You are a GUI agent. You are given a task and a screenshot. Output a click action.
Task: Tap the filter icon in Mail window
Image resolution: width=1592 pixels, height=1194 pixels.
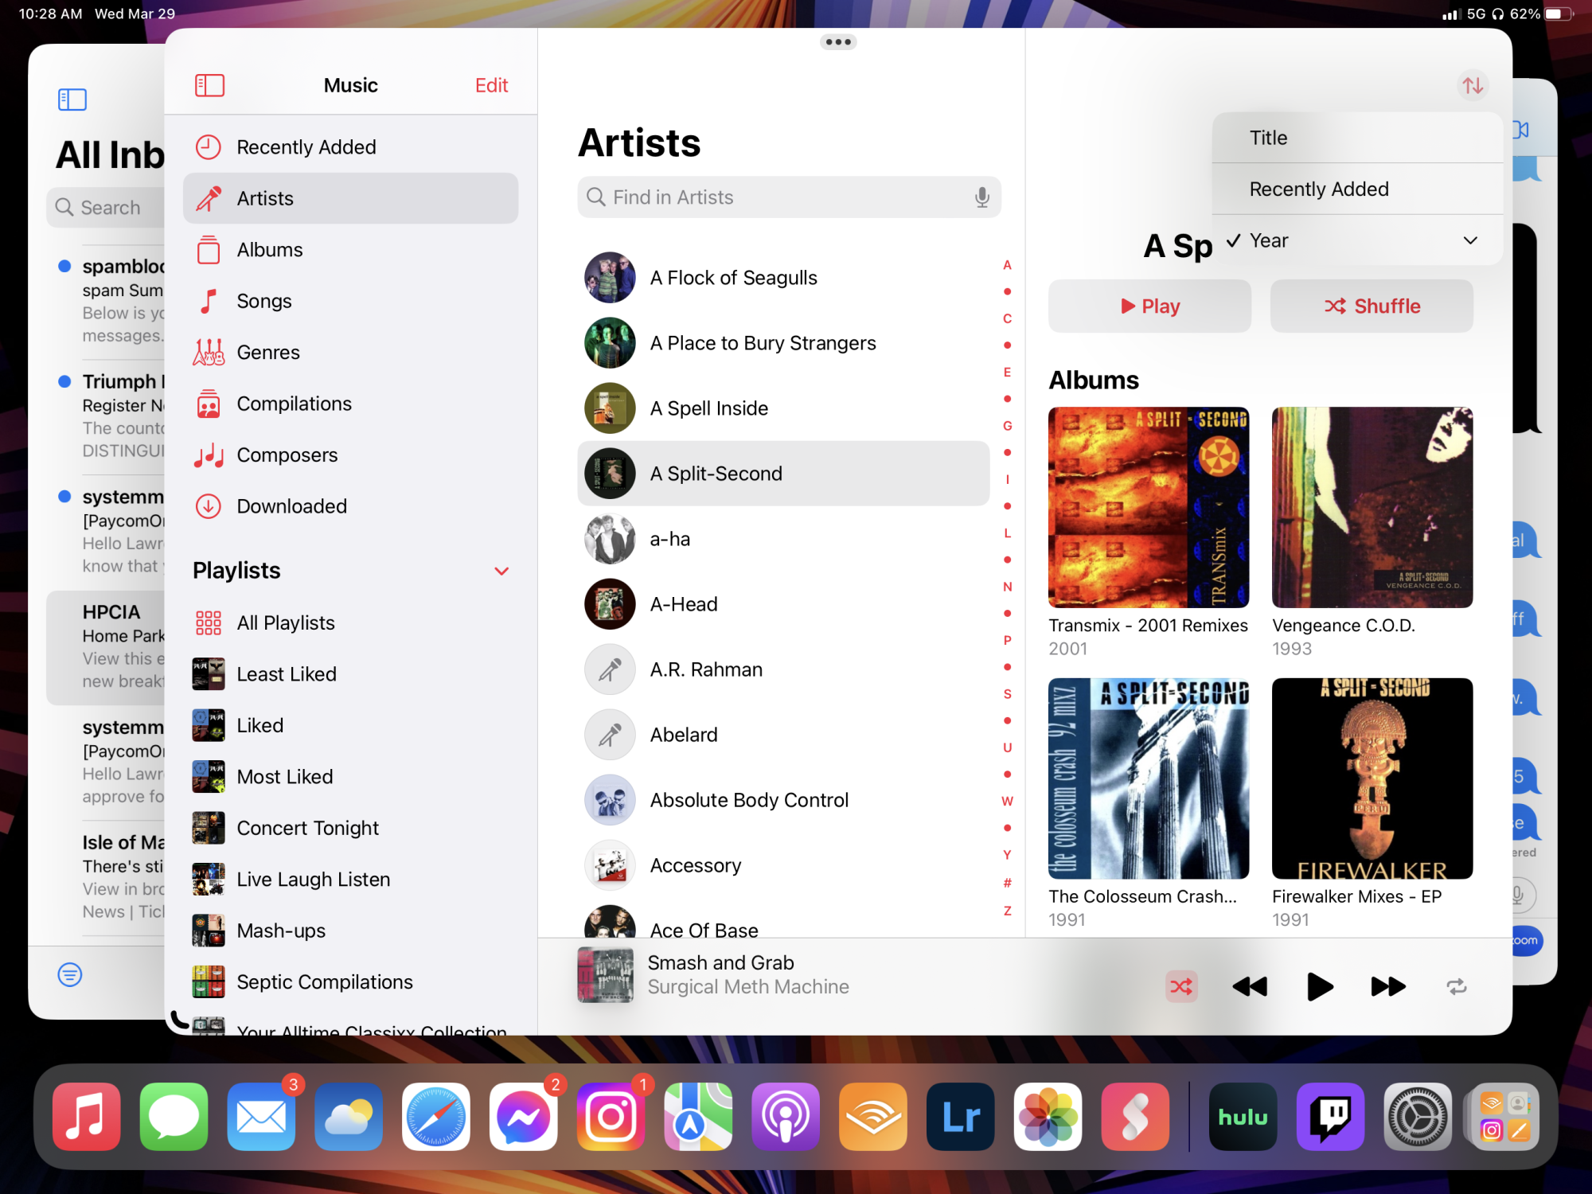(x=70, y=974)
